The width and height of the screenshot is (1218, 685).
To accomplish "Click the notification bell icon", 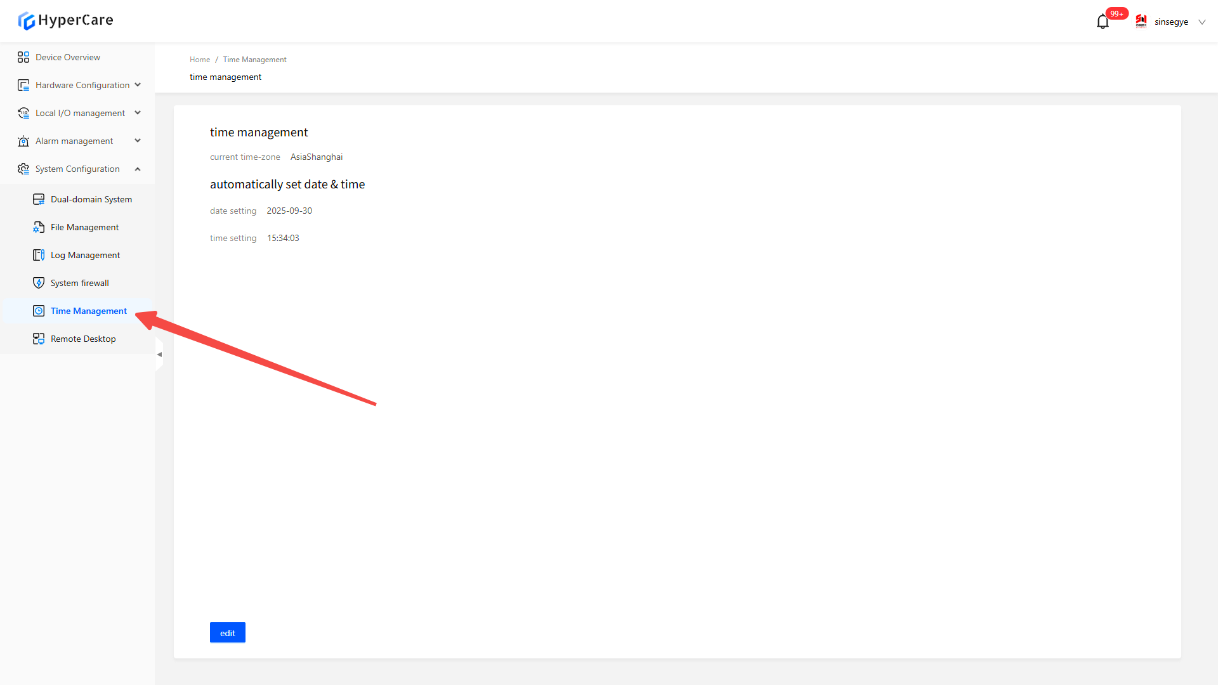I will [x=1103, y=22].
